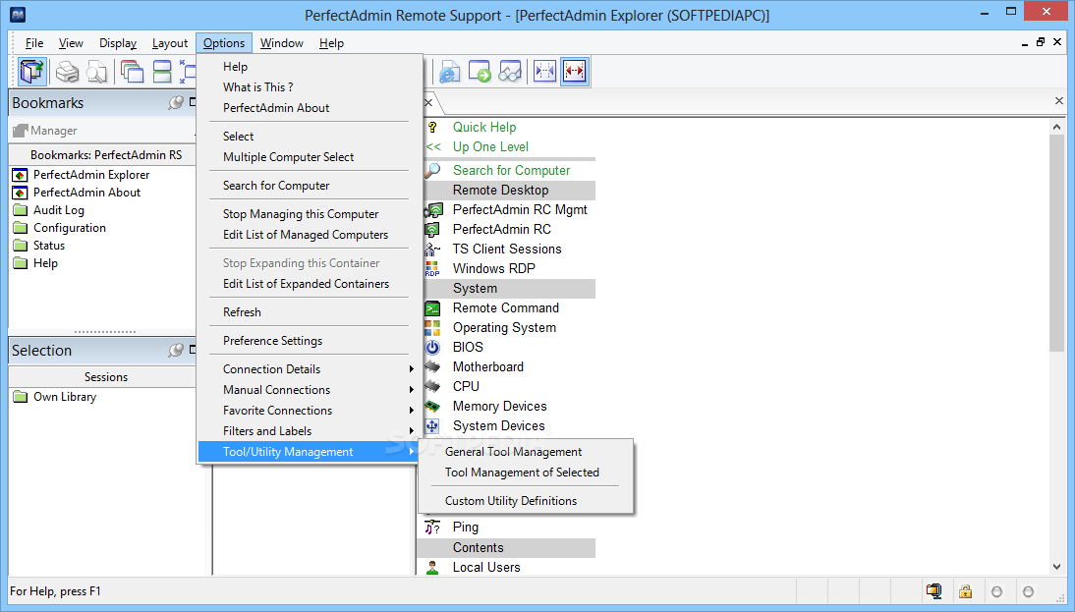This screenshot has height=612, width=1075.
Task: Open Search for Computer link in list
Action: 511,170
